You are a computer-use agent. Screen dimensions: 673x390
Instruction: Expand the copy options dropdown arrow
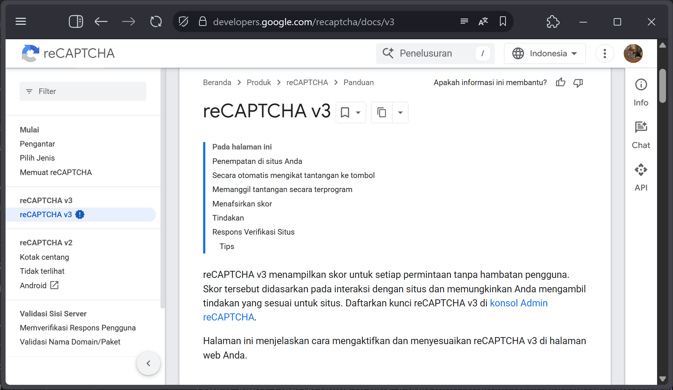coord(400,112)
